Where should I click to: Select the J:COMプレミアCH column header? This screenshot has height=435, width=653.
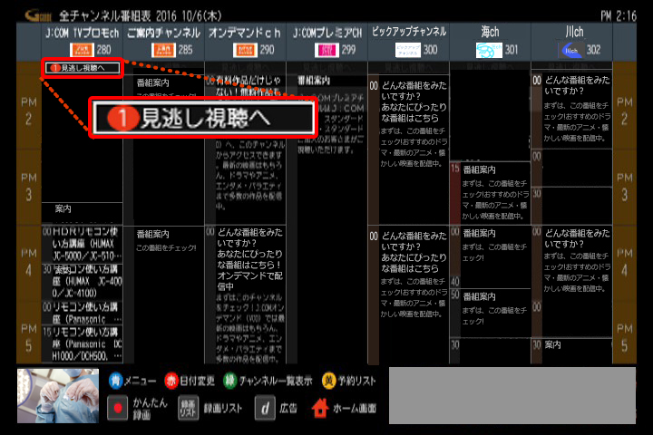326,42
